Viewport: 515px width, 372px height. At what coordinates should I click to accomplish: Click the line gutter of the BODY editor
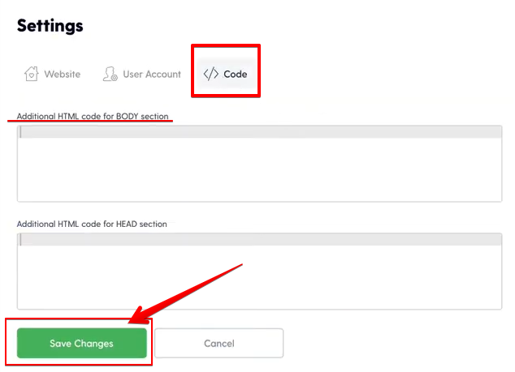tap(19, 132)
